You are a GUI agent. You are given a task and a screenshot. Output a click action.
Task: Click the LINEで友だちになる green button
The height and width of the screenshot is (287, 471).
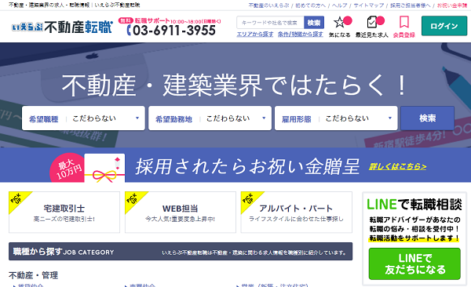(414, 264)
